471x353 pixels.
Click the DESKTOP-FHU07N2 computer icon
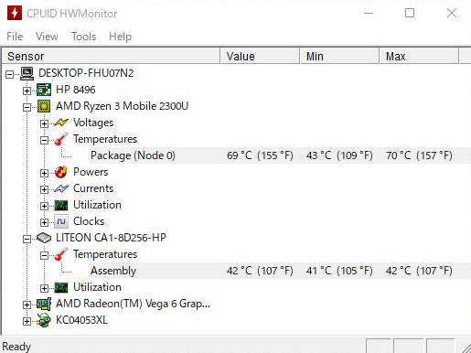click(x=27, y=73)
